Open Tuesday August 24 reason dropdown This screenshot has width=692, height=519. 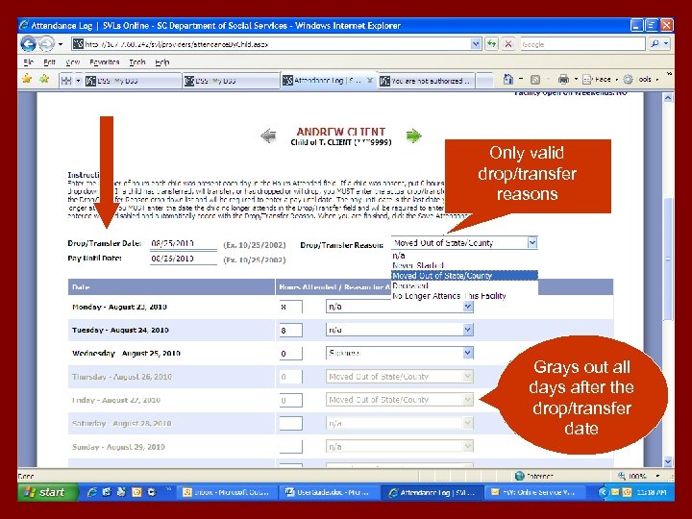[468, 330]
